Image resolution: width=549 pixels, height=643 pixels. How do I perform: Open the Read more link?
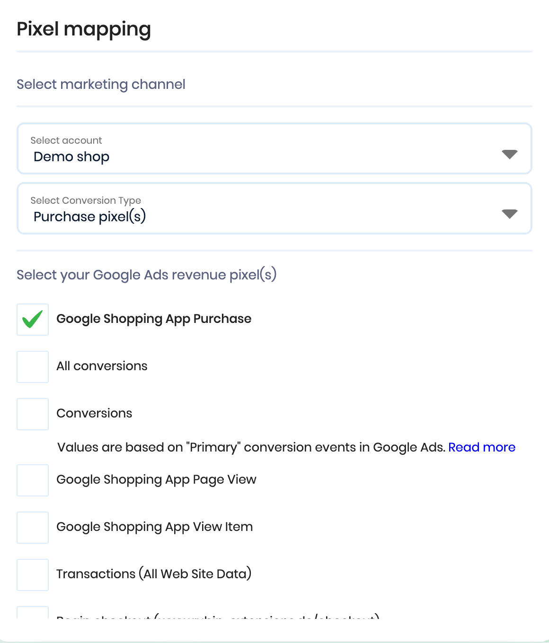[x=481, y=447]
